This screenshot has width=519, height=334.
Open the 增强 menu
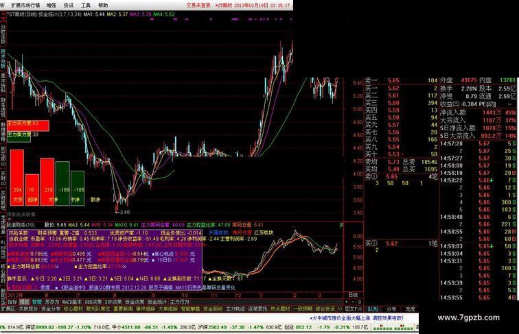click(x=51, y=5)
